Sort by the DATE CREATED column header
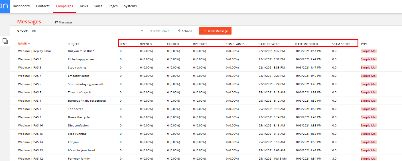Viewport: 402px width, 161px height. tap(269, 44)
